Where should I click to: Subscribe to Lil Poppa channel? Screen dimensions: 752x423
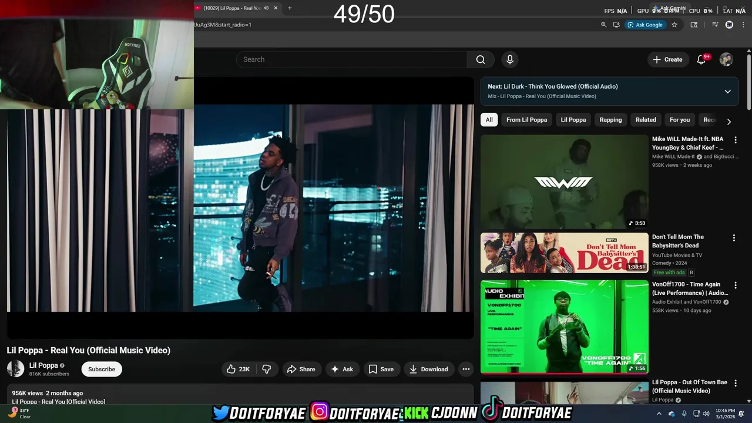[x=102, y=369]
